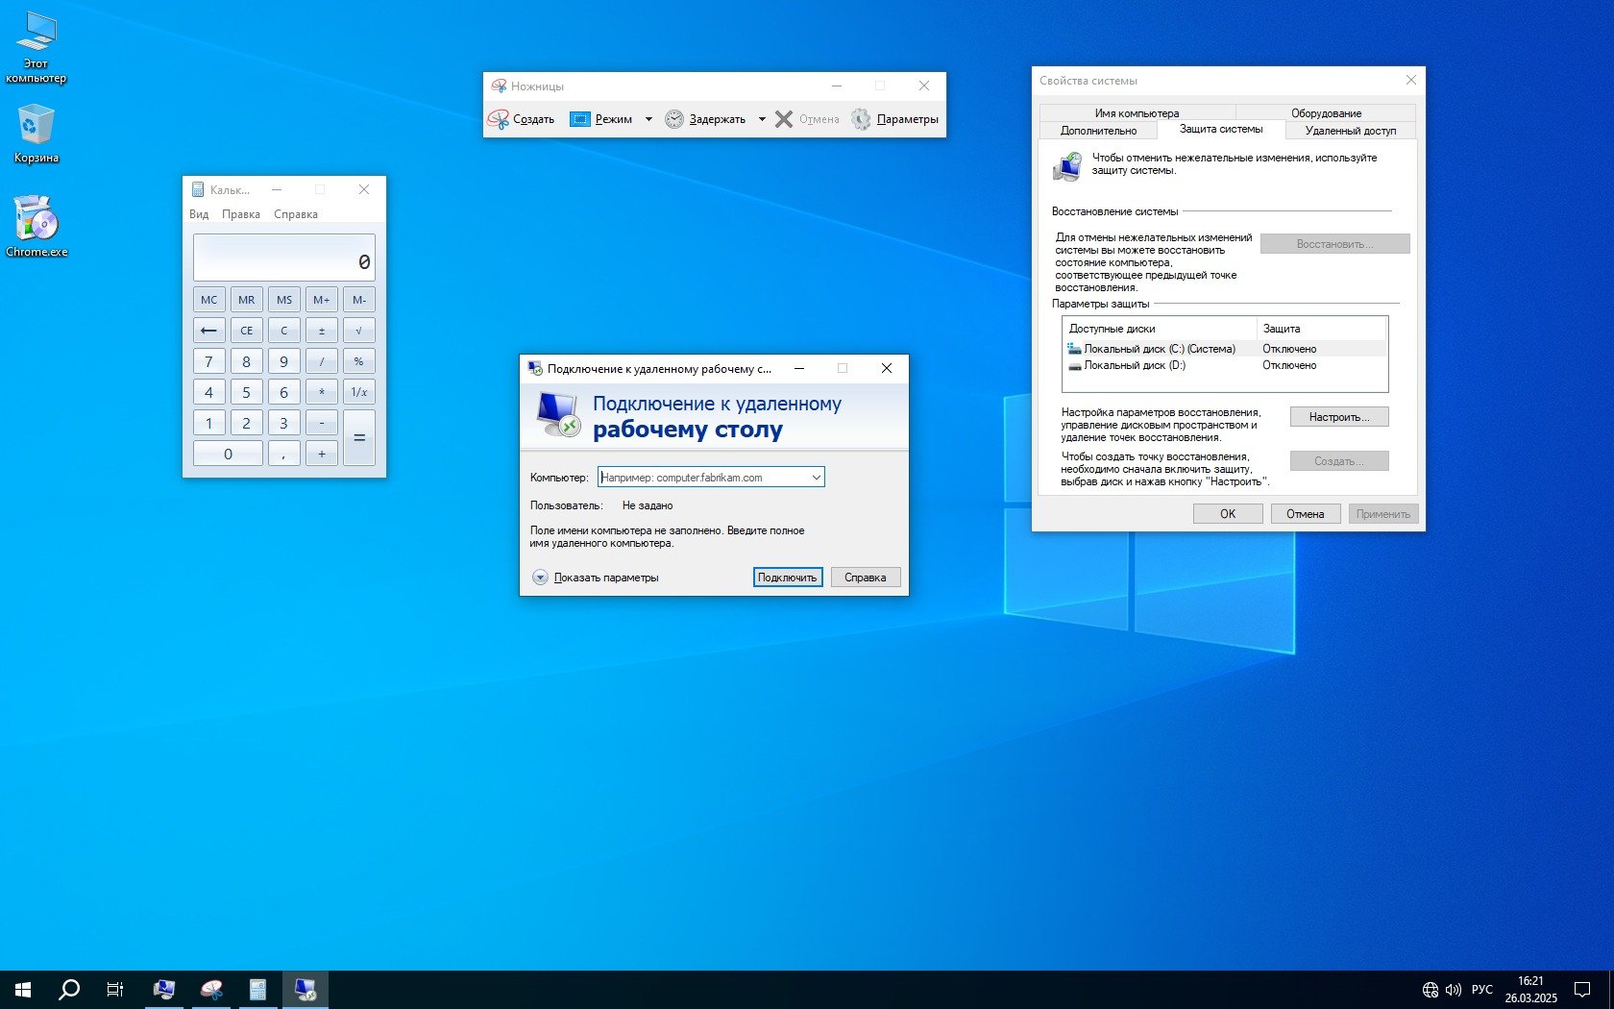Click the taskbar search magnifier icon
Image resolution: width=1614 pixels, height=1009 pixels.
[69, 989]
